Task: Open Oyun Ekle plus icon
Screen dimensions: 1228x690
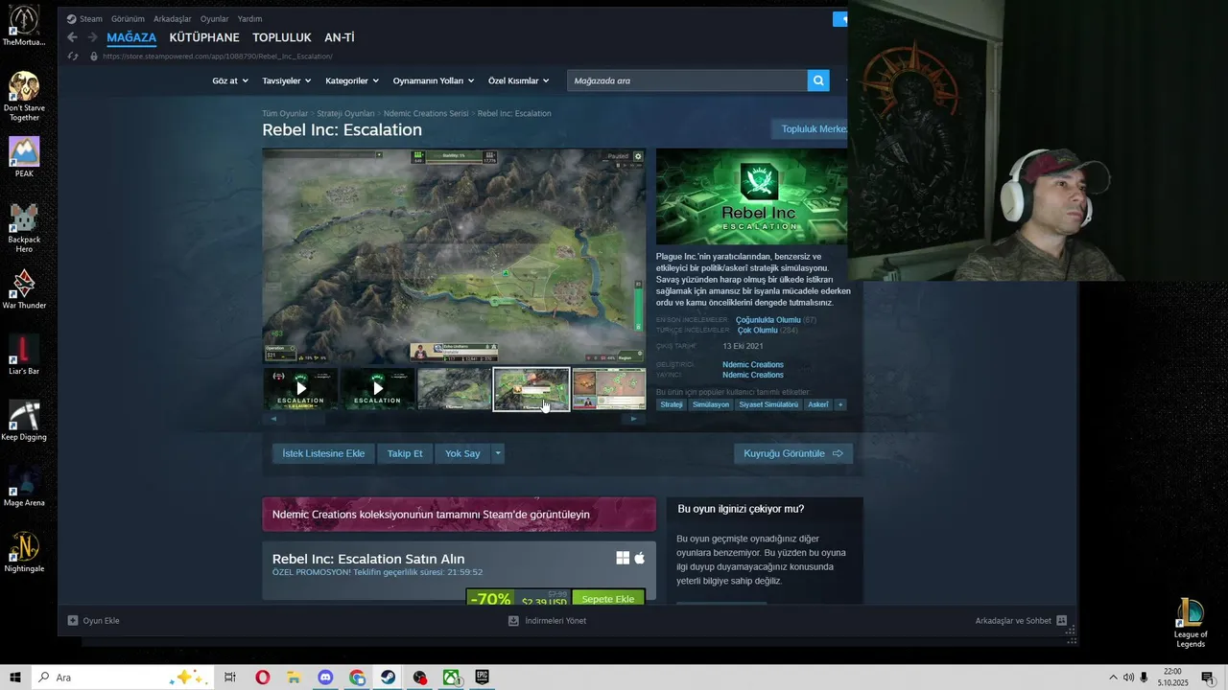Action: pyautogui.click(x=73, y=620)
